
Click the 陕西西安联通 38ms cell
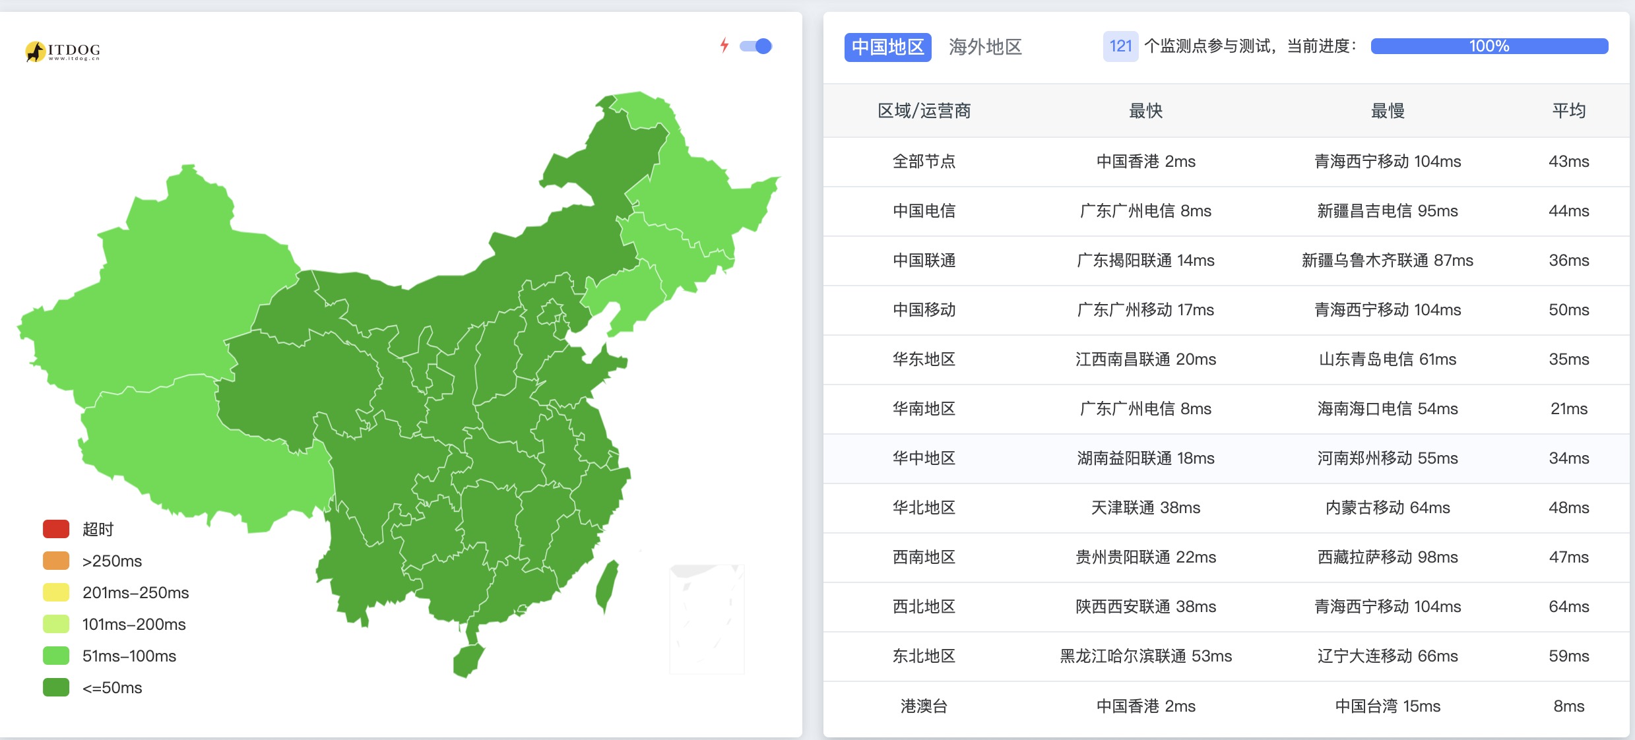tap(1145, 607)
